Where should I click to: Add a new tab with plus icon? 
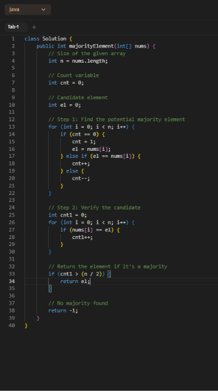coord(34,27)
